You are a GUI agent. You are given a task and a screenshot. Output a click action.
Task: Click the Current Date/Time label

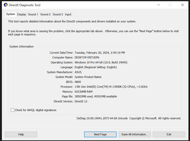click(x=61, y=52)
